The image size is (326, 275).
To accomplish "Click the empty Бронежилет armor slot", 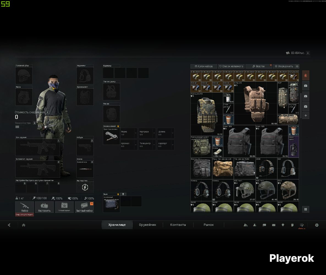I will [x=85, y=97].
